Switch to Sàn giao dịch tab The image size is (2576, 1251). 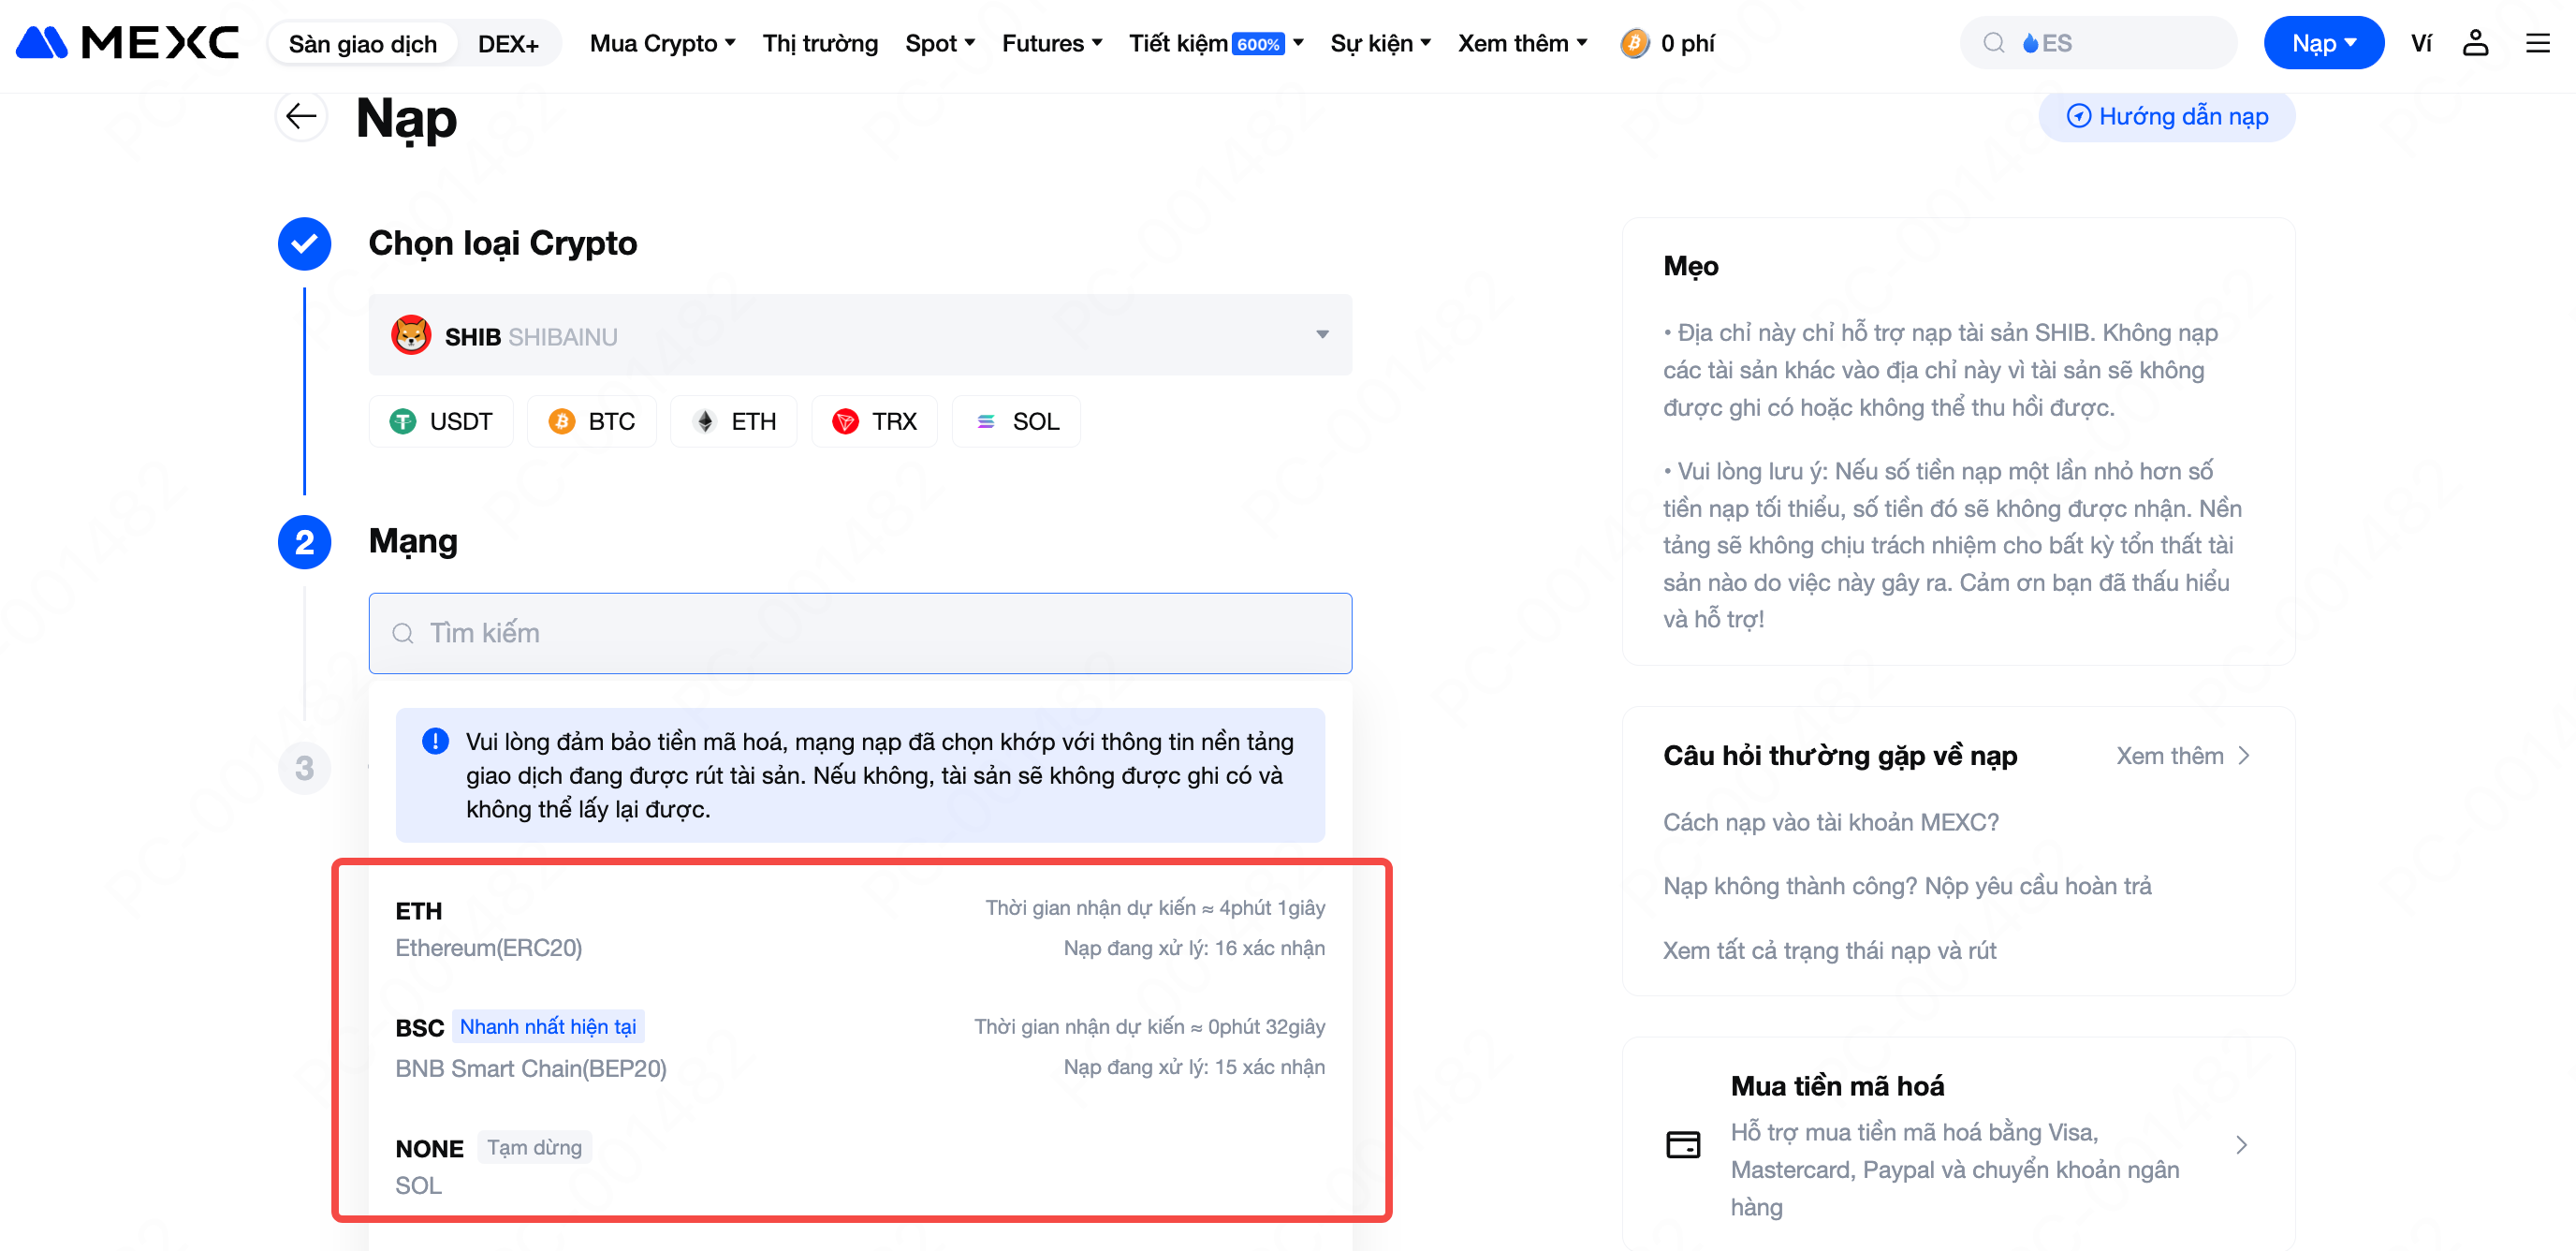[x=363, y=43]
